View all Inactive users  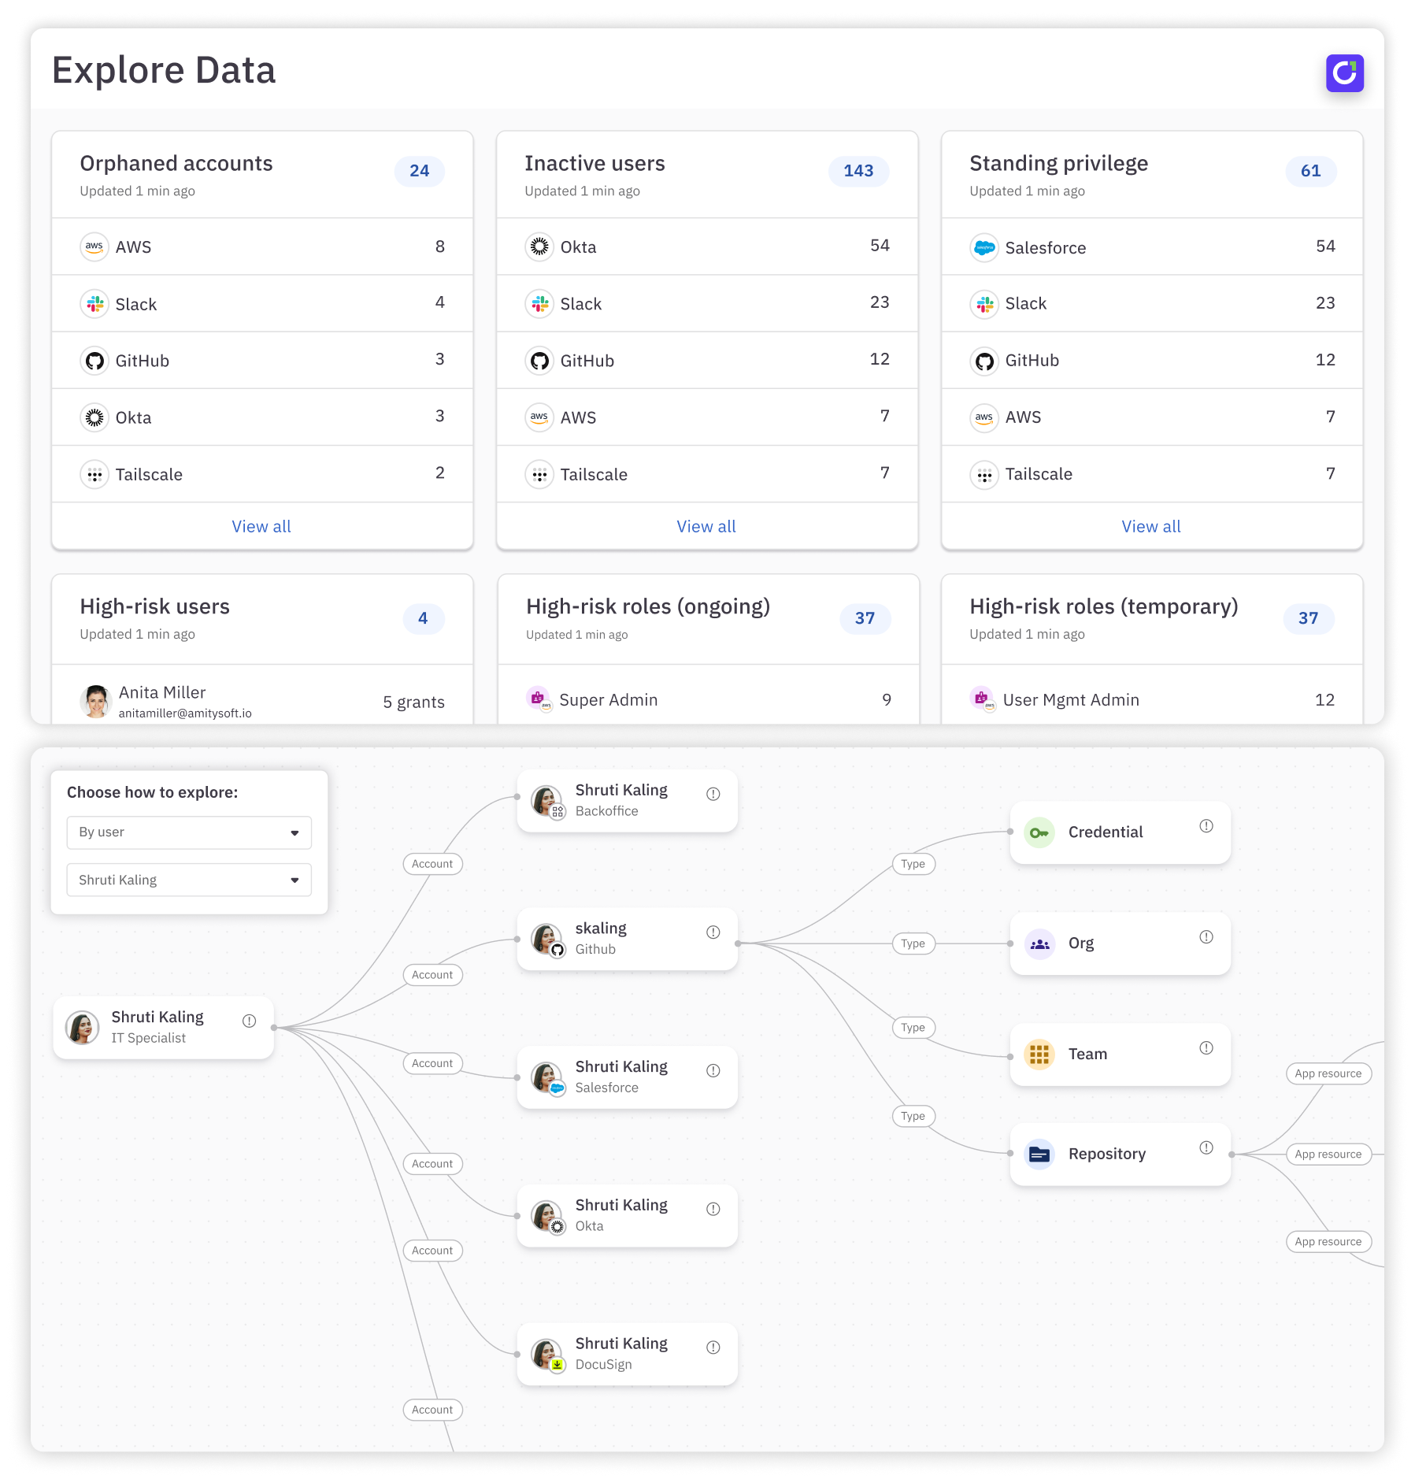coord(706,527)
